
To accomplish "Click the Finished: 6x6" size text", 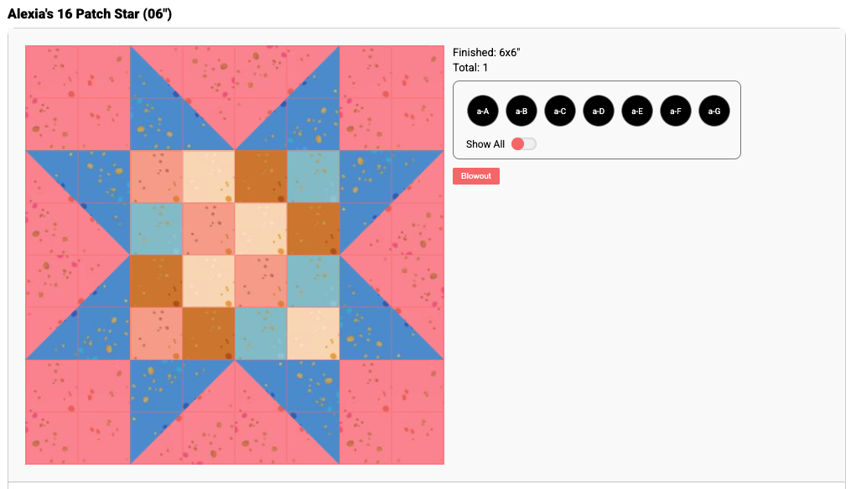I will (x=486, y=53).
